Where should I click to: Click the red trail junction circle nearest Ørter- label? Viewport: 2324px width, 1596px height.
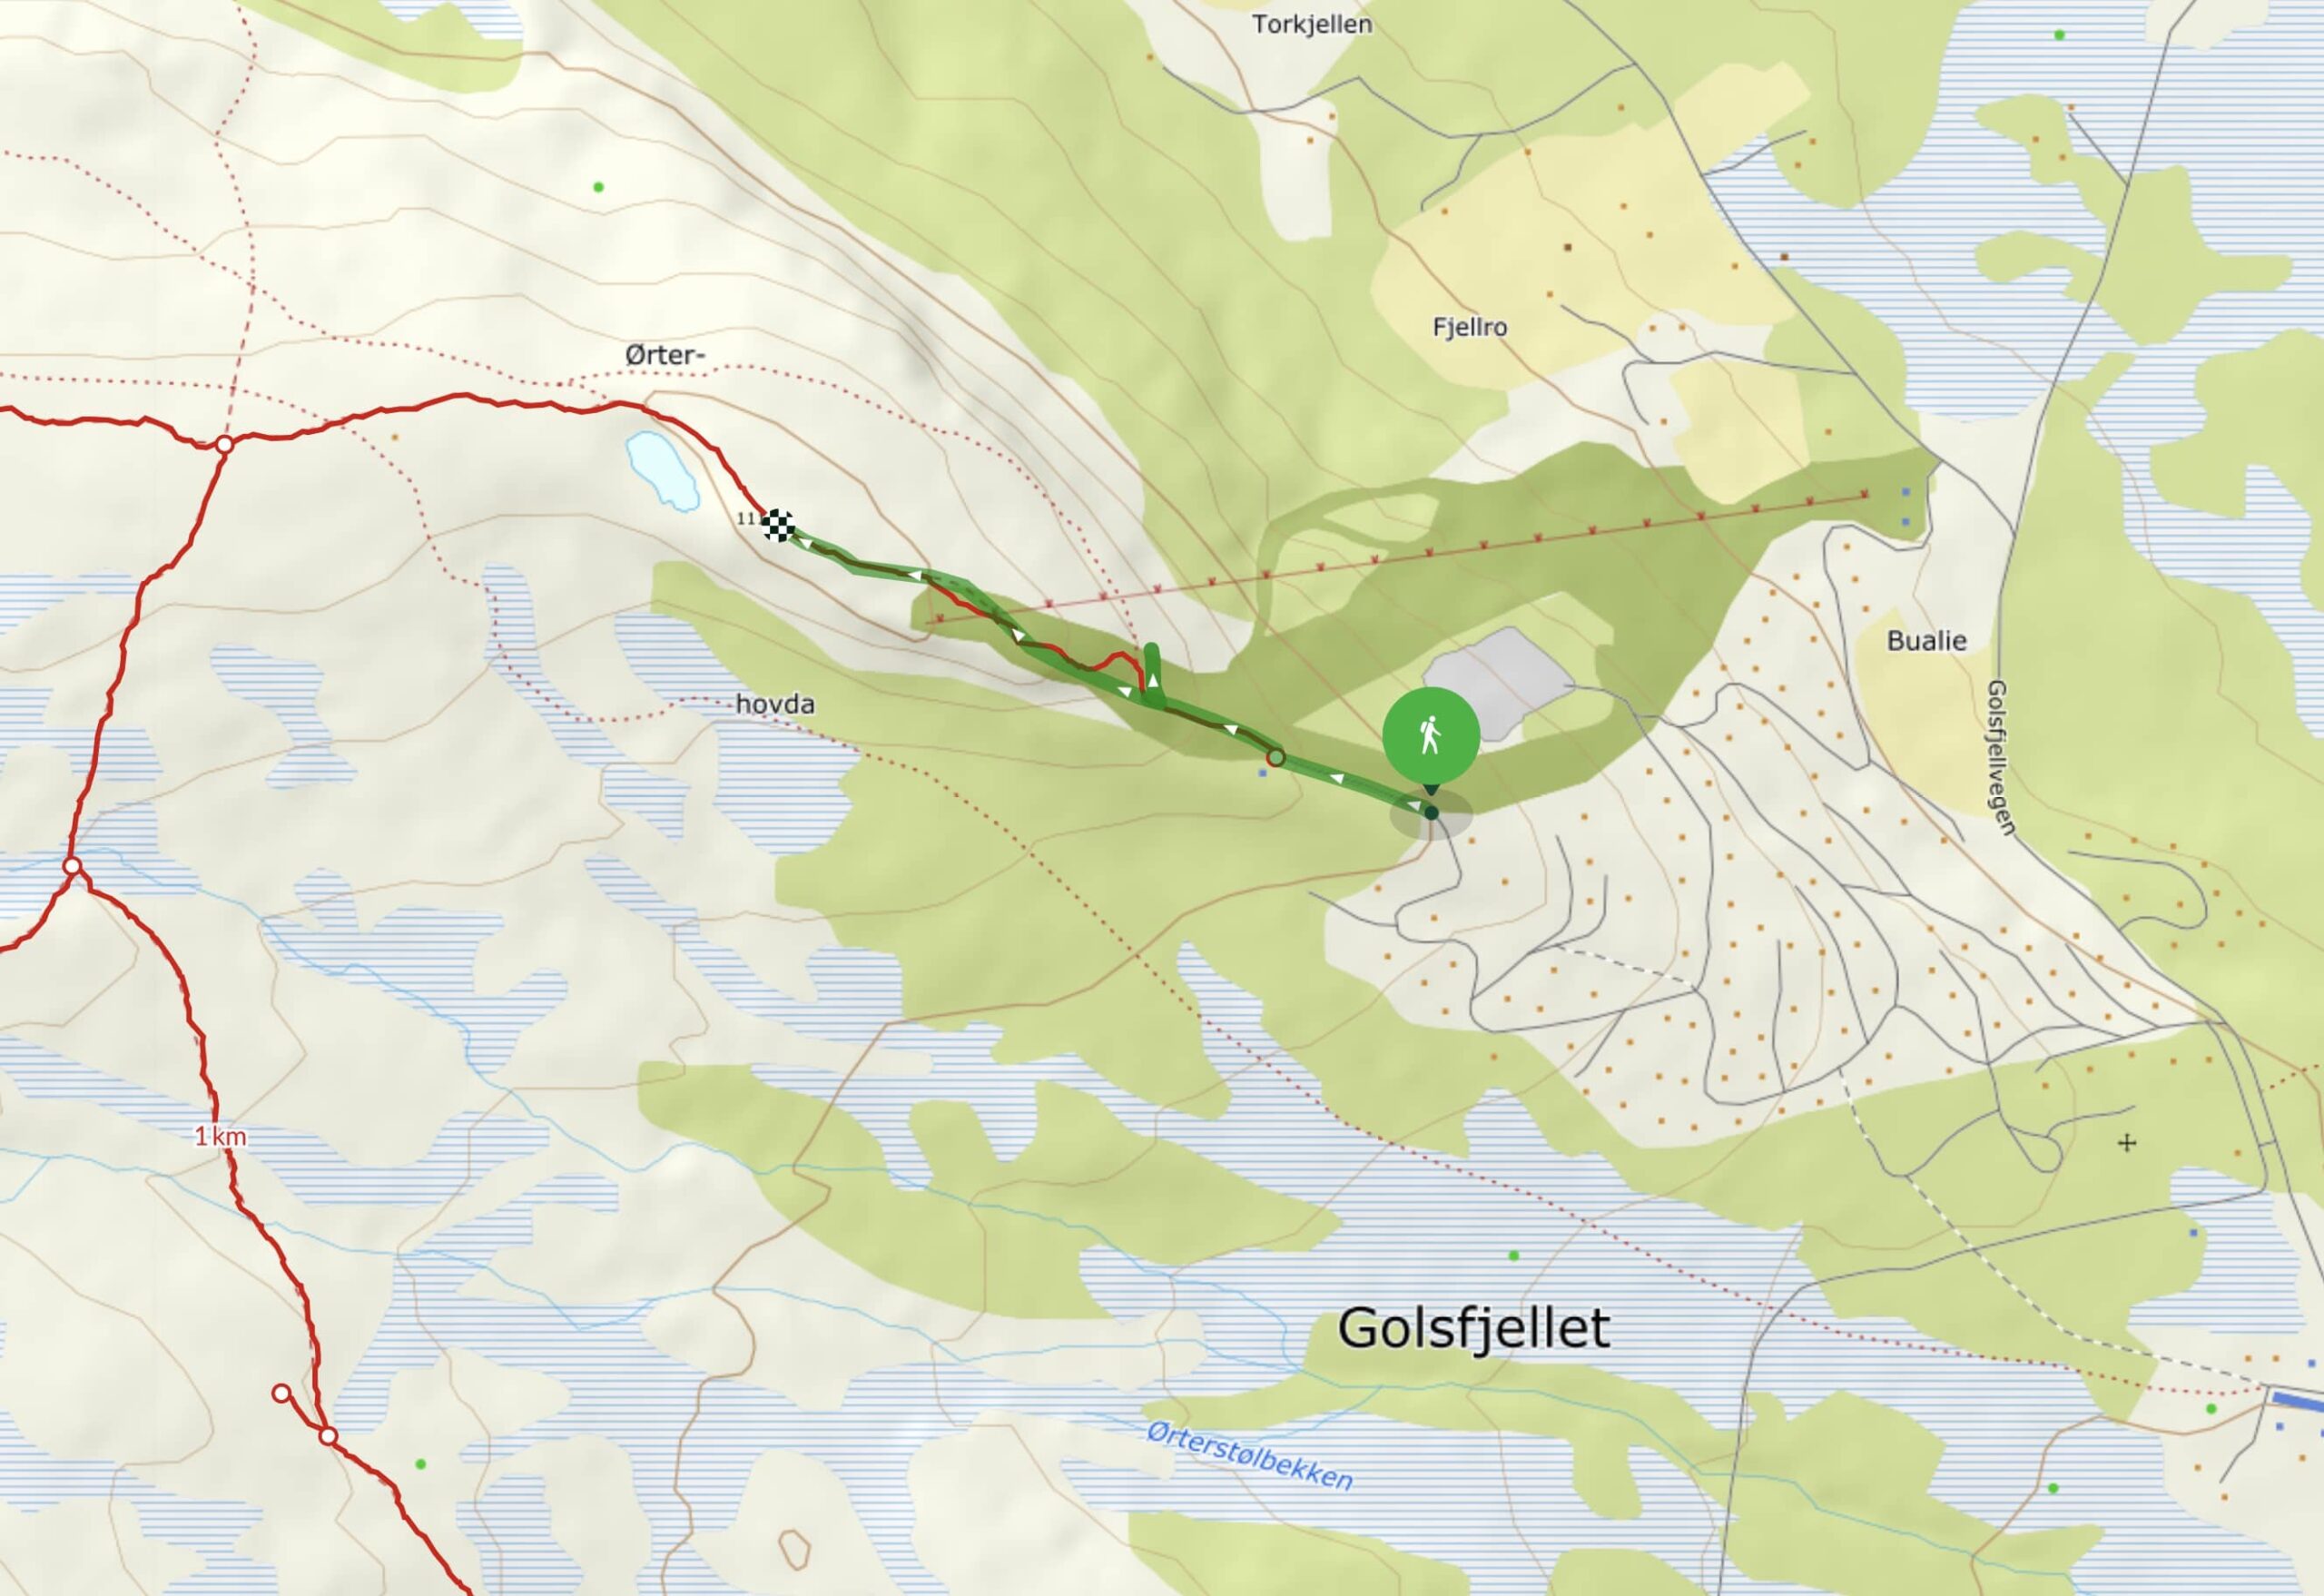click(225, 444)
